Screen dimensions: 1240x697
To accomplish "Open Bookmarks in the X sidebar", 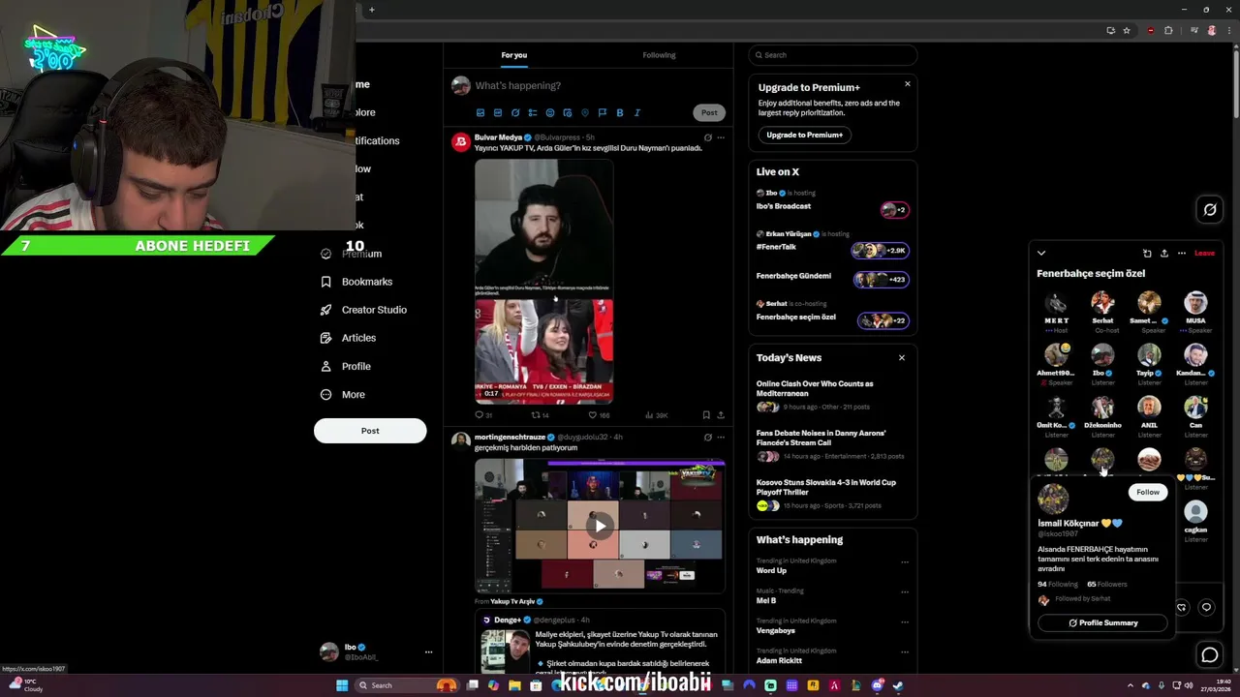I will click(356, 282).
